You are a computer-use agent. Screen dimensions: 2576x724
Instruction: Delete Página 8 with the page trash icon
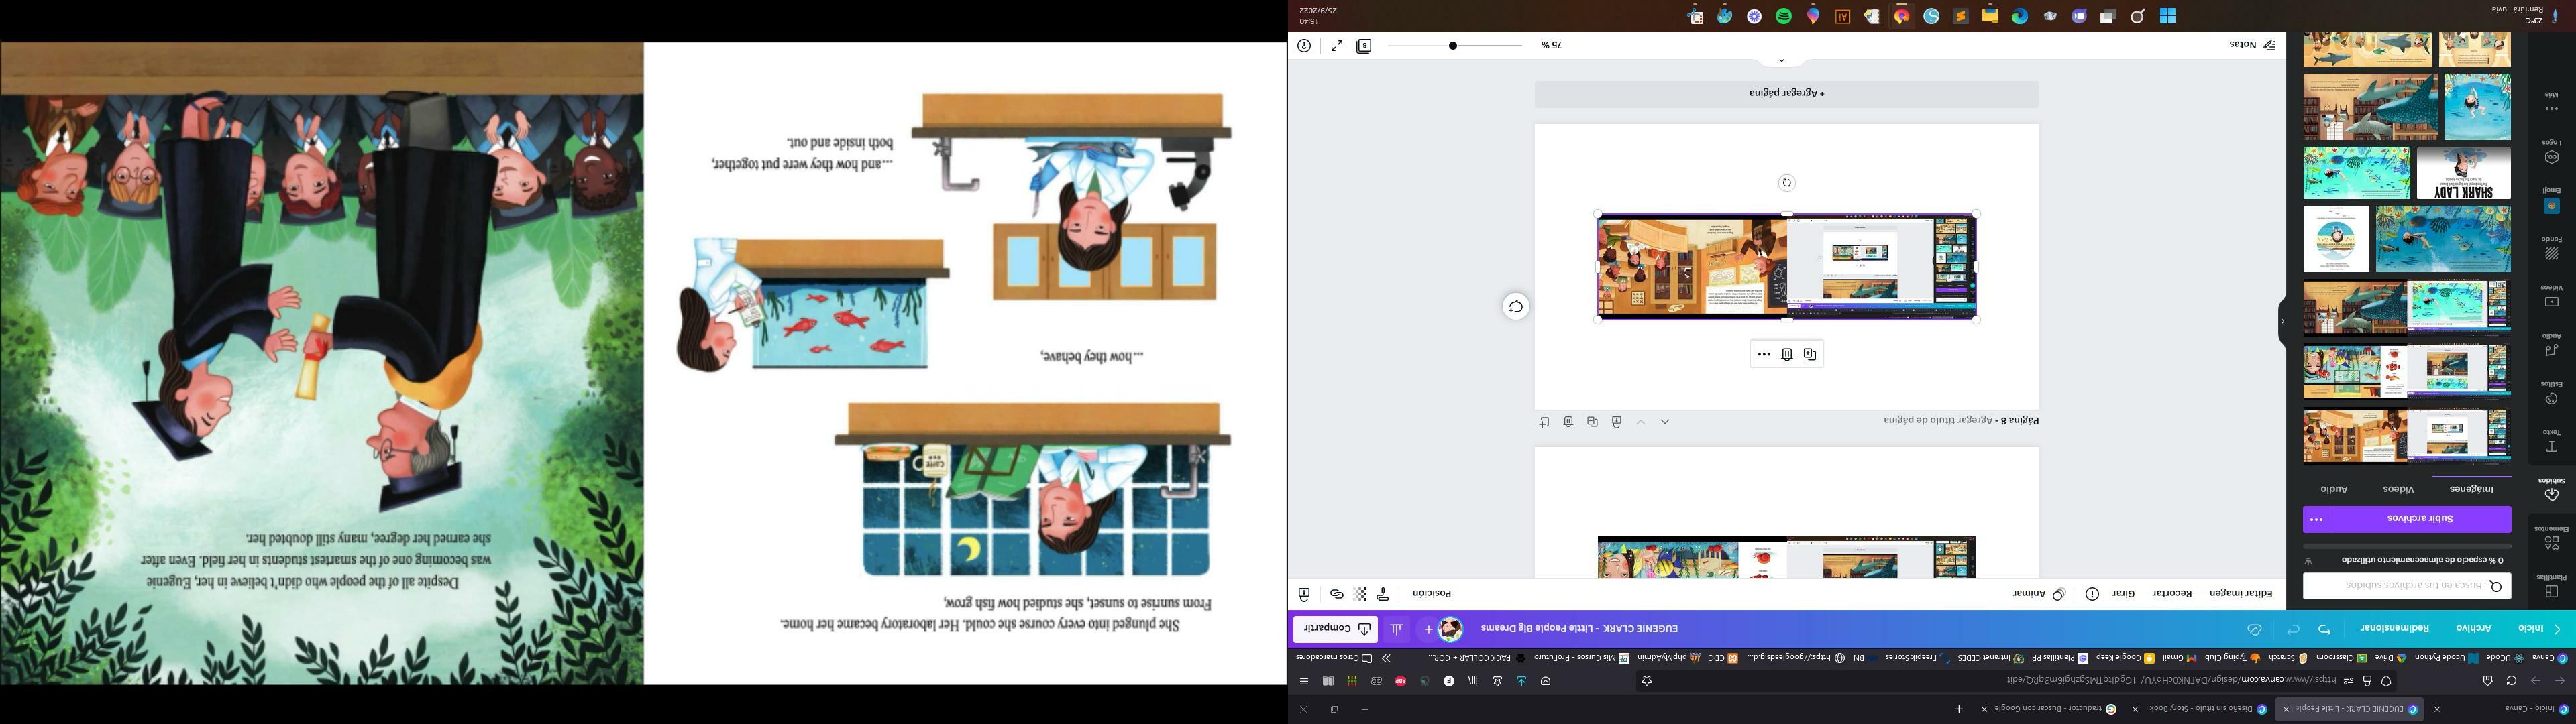1568,422
